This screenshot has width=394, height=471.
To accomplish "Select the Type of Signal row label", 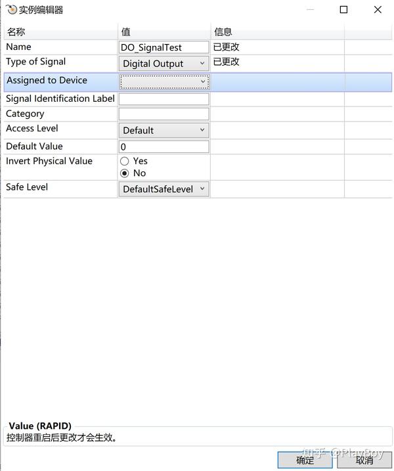I will tap(35, 62).
